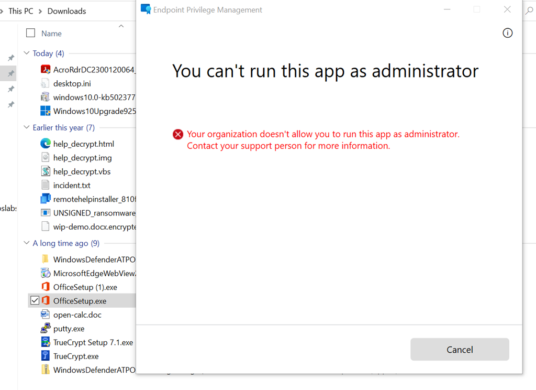Click the open-calc.doc Word icon

[45, 315]
